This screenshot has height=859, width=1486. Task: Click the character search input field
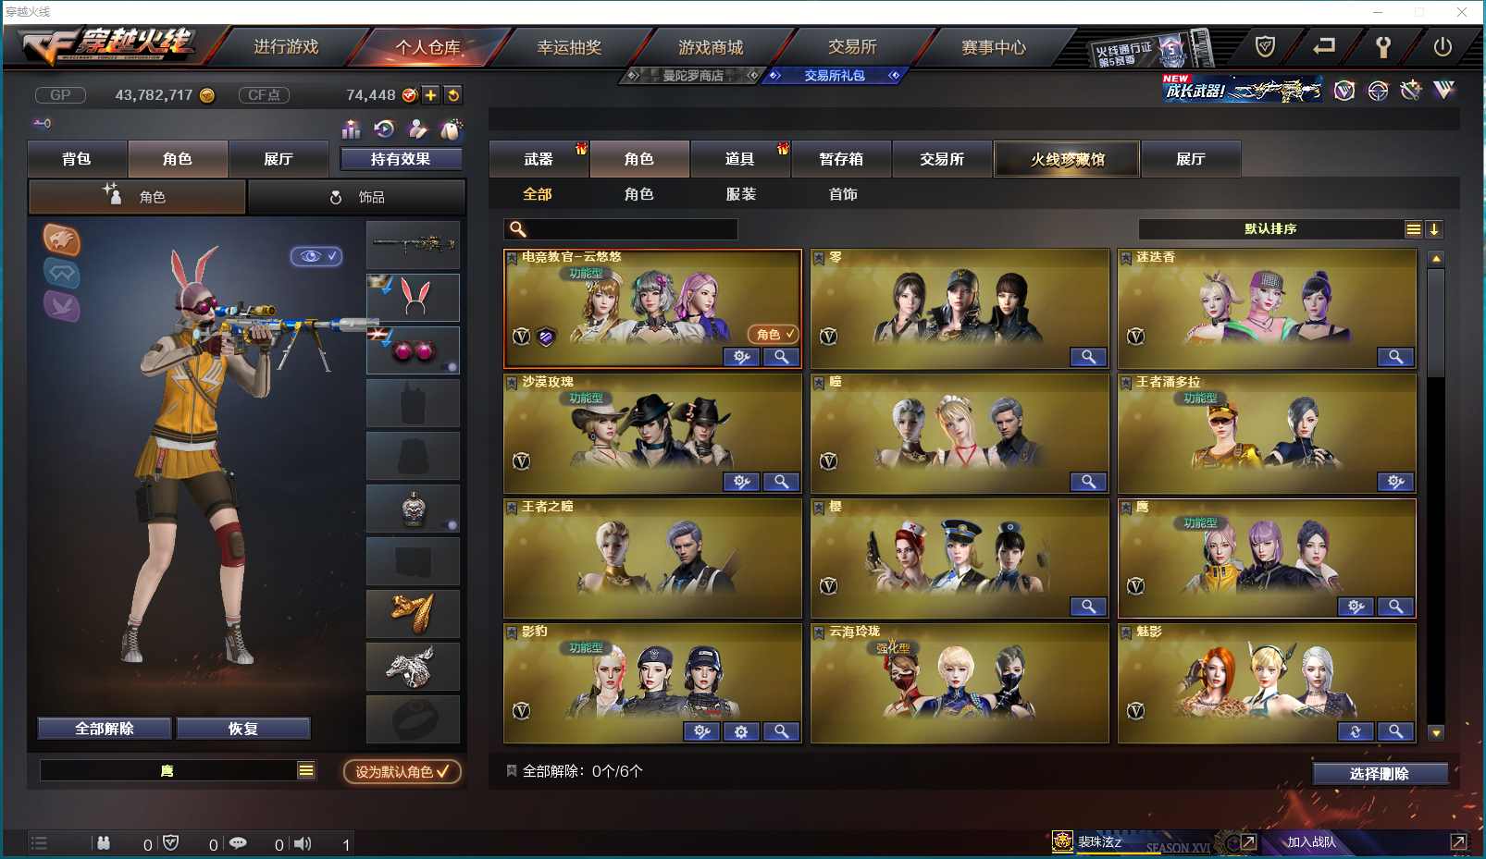tap(621, 229)
